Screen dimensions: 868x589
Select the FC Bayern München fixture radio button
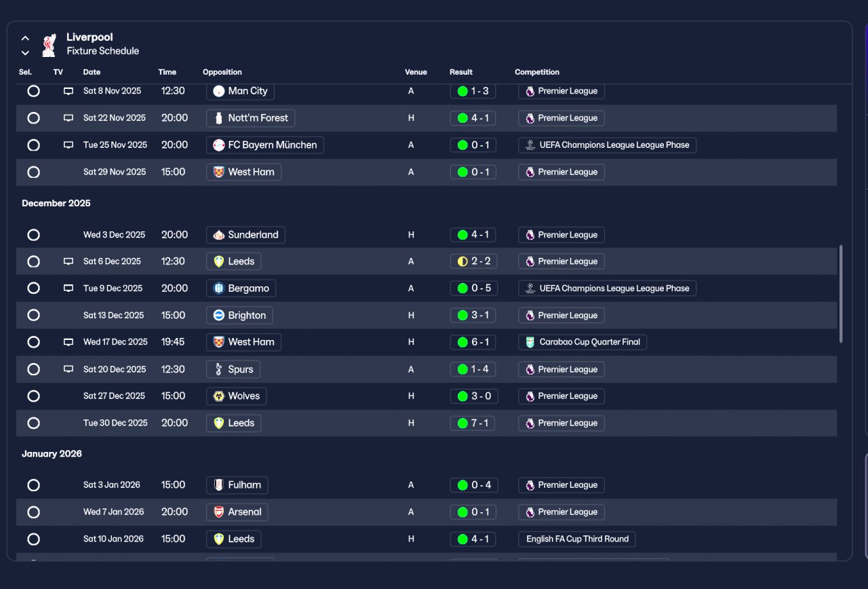click(33, 145)
